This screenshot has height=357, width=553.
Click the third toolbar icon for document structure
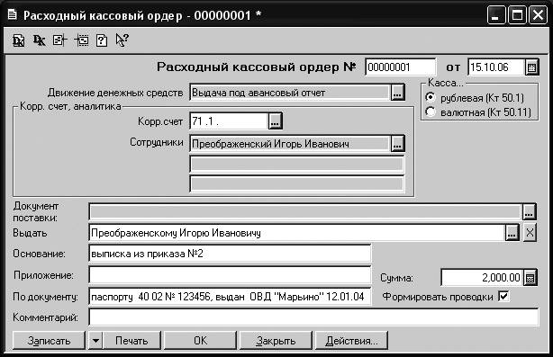(59, 40)
